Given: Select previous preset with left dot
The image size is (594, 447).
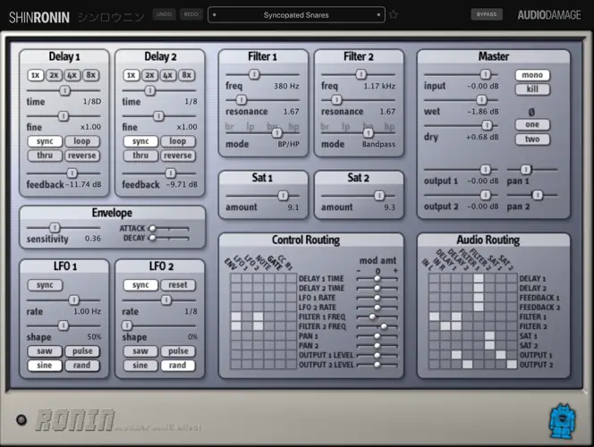Looking at the screenshot, I should pos(215,15).
